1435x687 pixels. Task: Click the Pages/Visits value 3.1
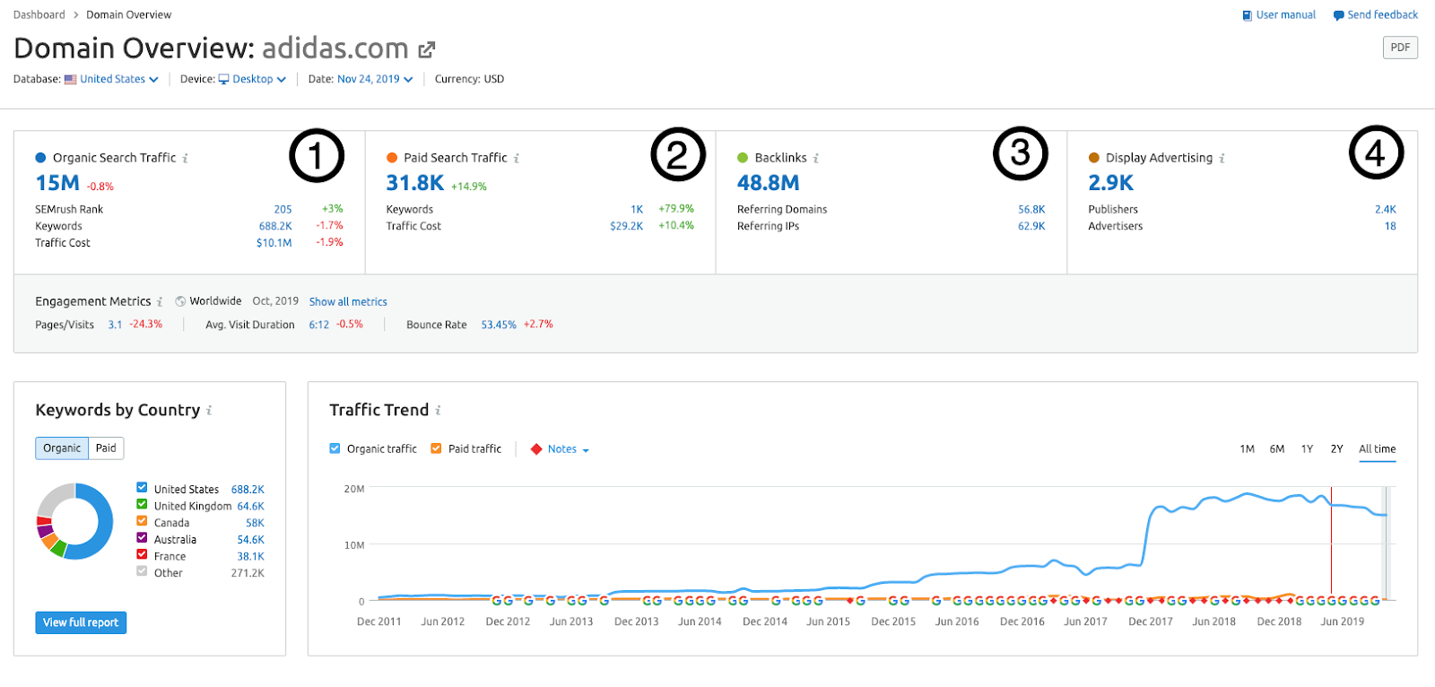click(x=115, y=326)
